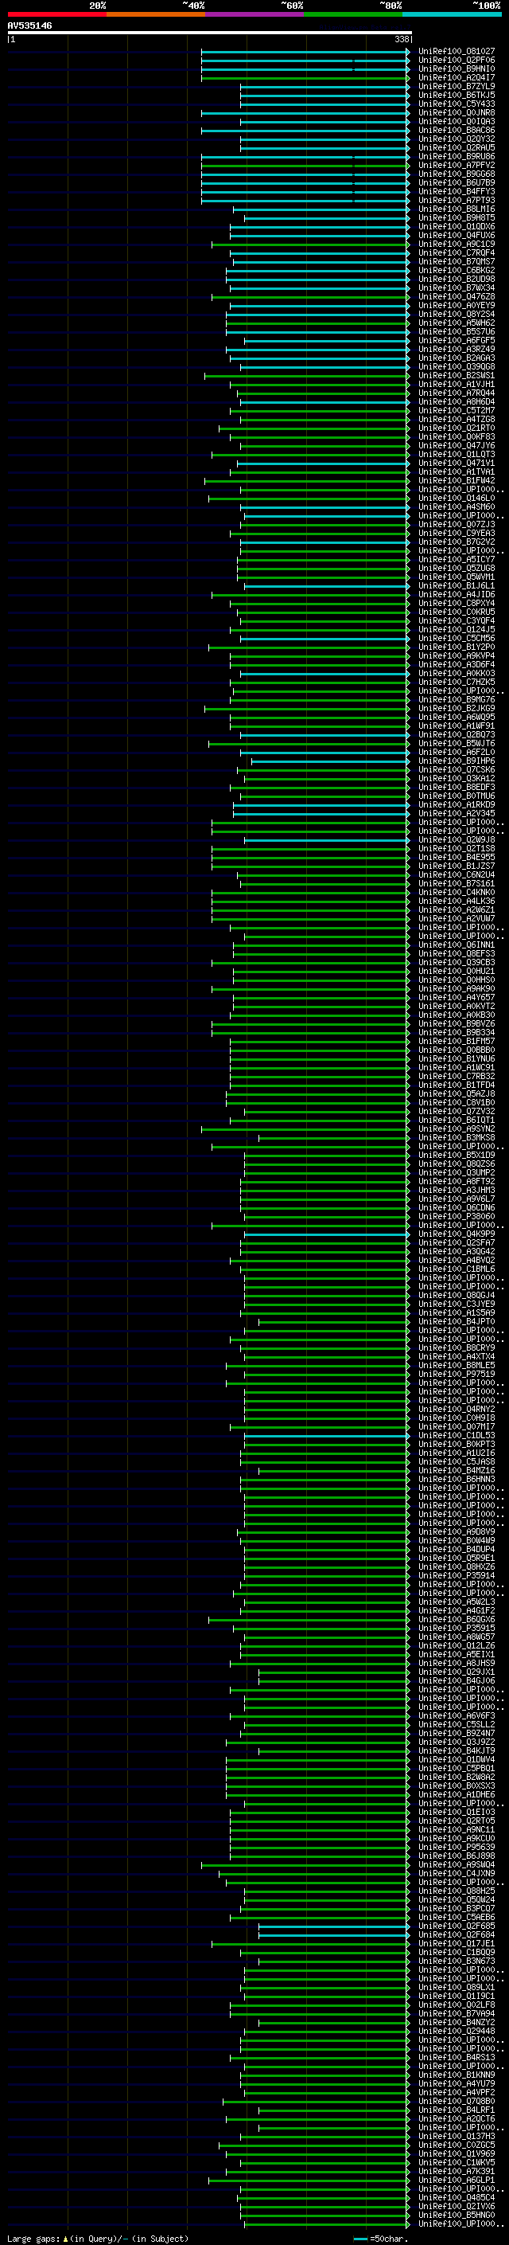This screenshot has width=509, height=2245.
Task: Open hit UniRef100_C6BKG2
Action: pos(457,270)
